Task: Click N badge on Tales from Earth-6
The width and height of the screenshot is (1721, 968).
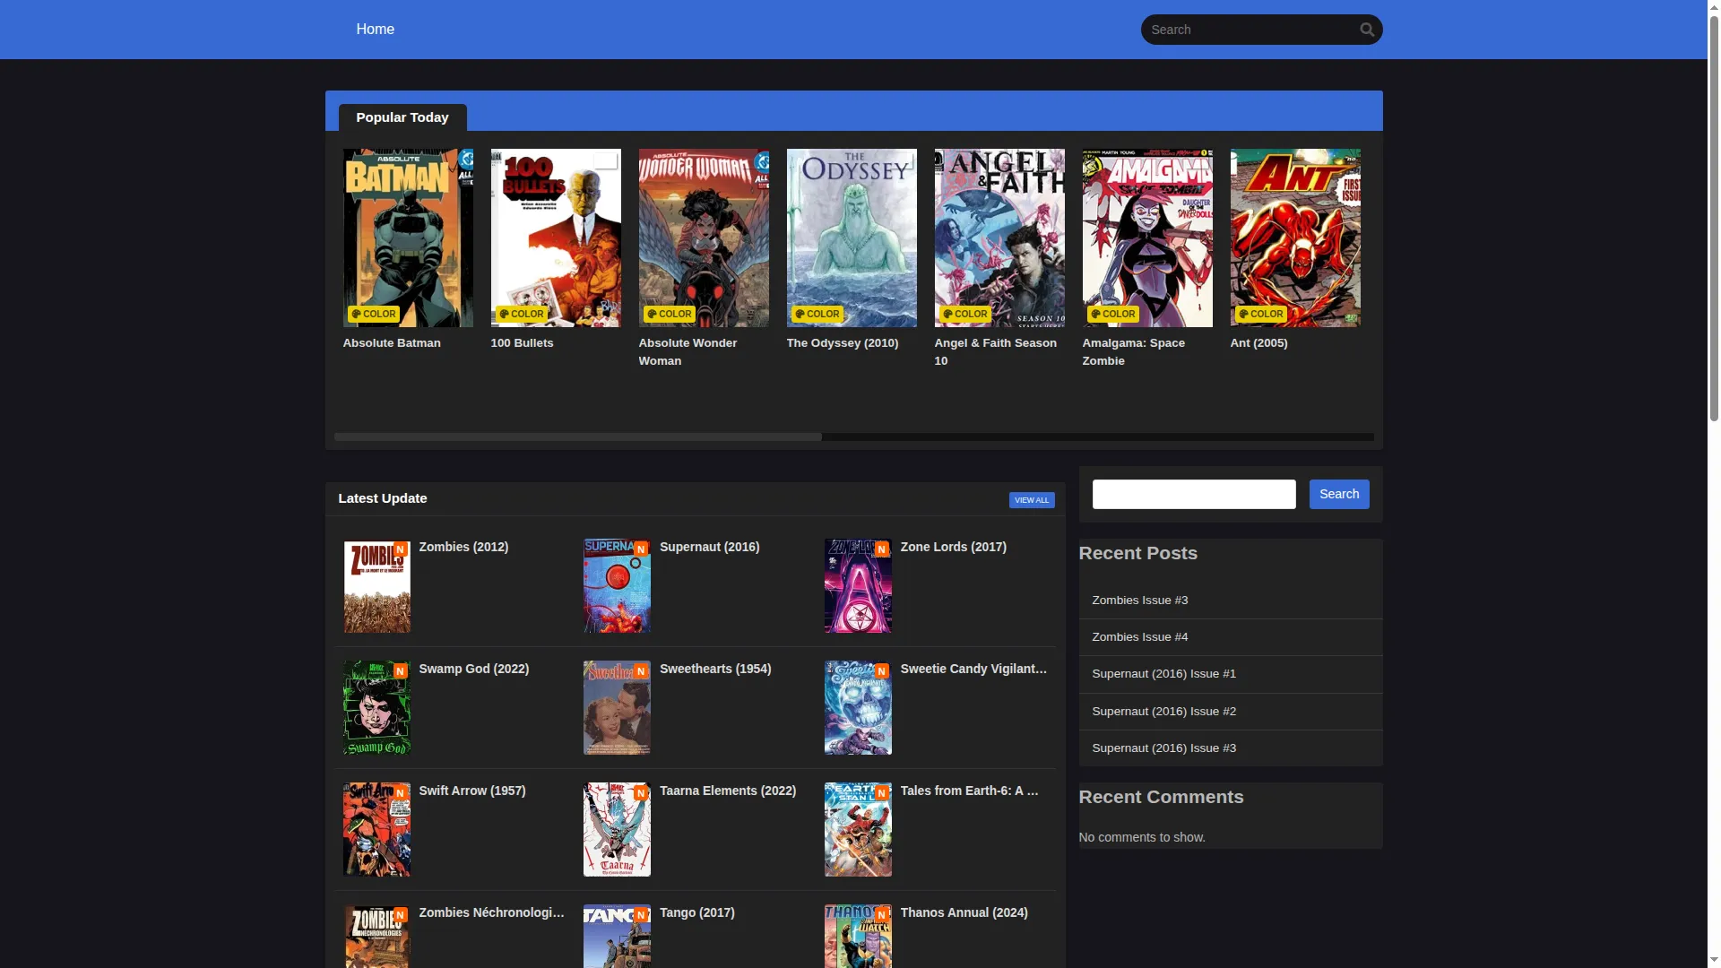Action: tap(882, 793)
